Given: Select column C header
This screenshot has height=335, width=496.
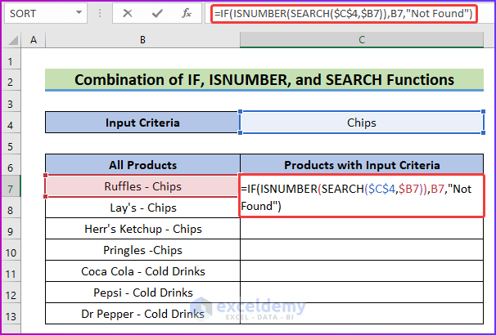Looking at the screenshot, I should coord(361,40).
